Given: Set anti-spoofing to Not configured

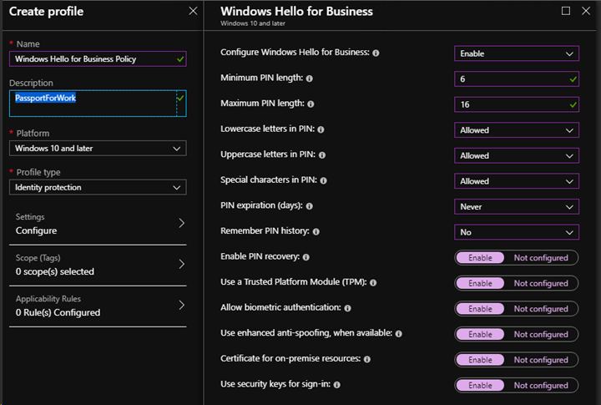Looking at the screenshot, I should coord(541,334).
